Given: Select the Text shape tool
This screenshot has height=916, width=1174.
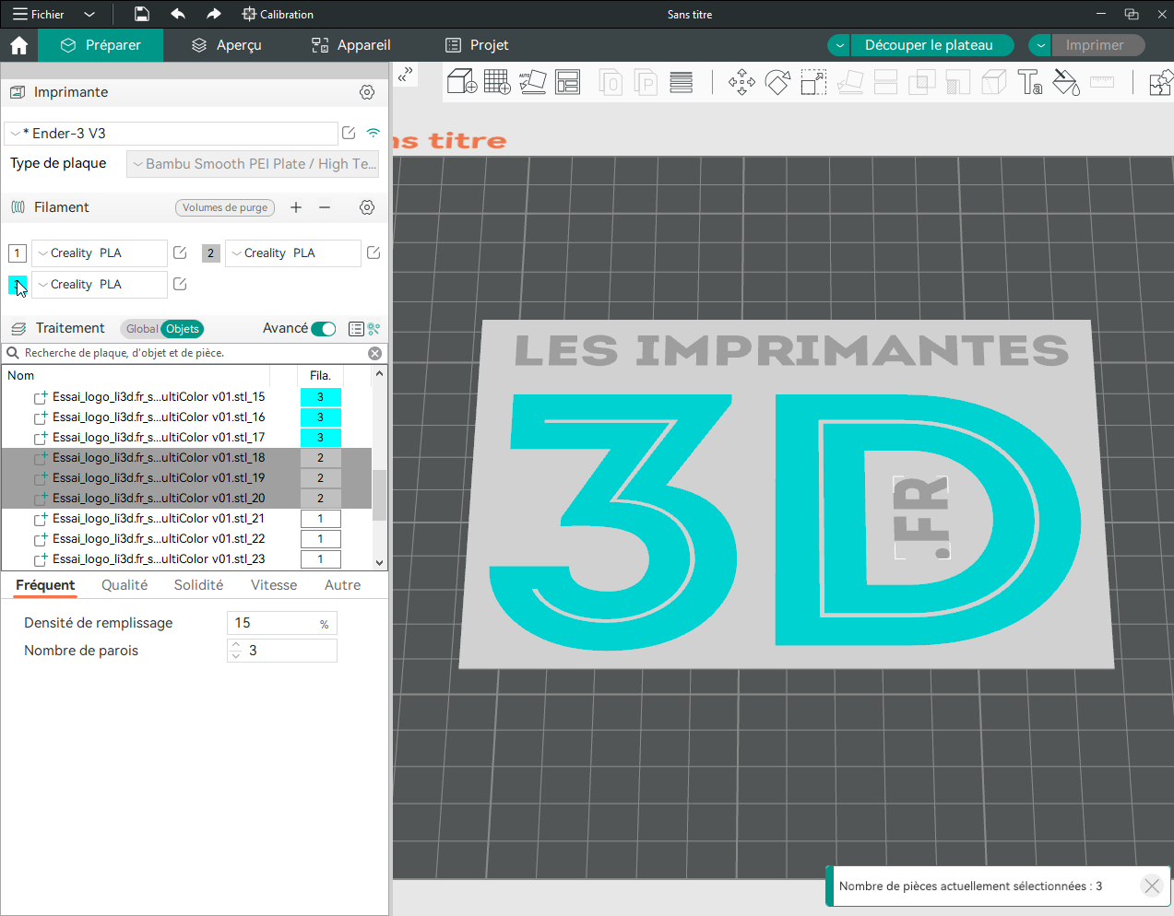Looking at the screenshot, I should click(1030, 83).
